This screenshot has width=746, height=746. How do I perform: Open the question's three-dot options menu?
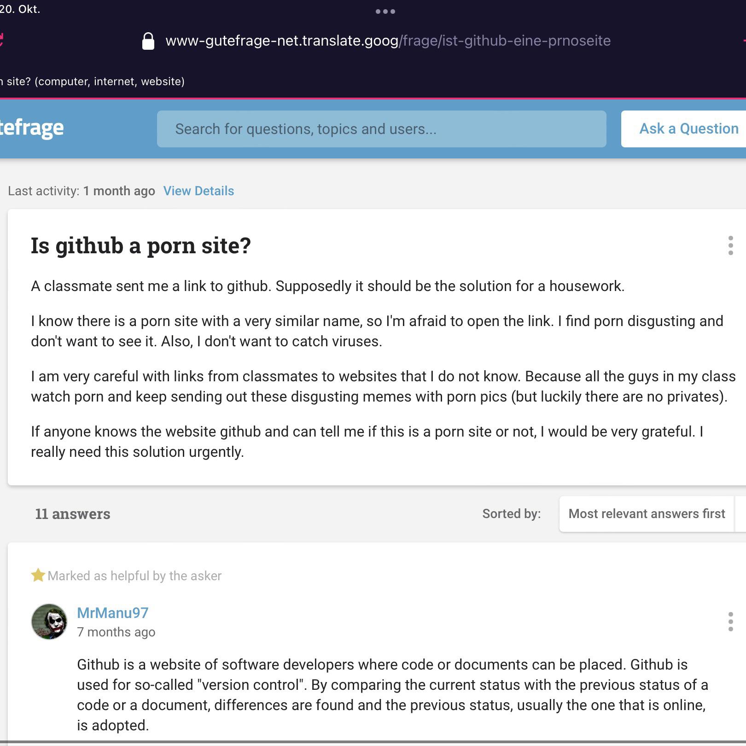coord(730,245)
